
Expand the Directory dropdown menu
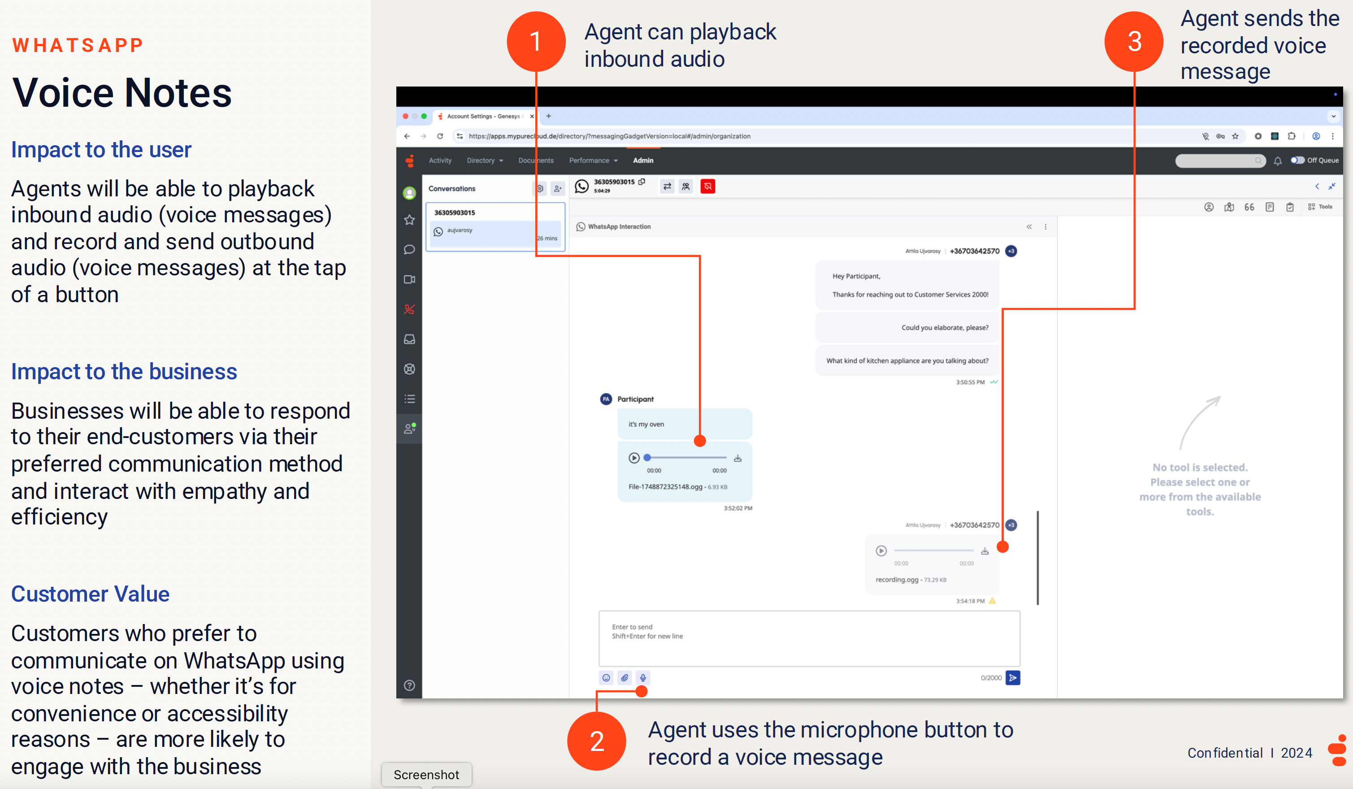(484, 160)
